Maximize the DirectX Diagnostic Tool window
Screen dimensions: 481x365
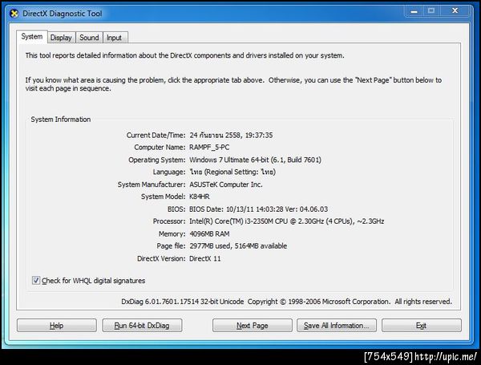tap(431, 11)
